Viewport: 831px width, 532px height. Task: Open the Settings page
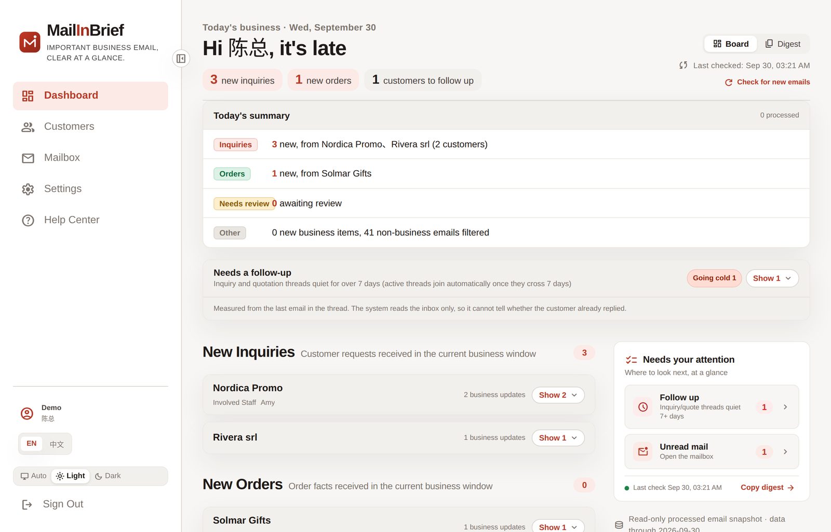[x=90, y=189]
